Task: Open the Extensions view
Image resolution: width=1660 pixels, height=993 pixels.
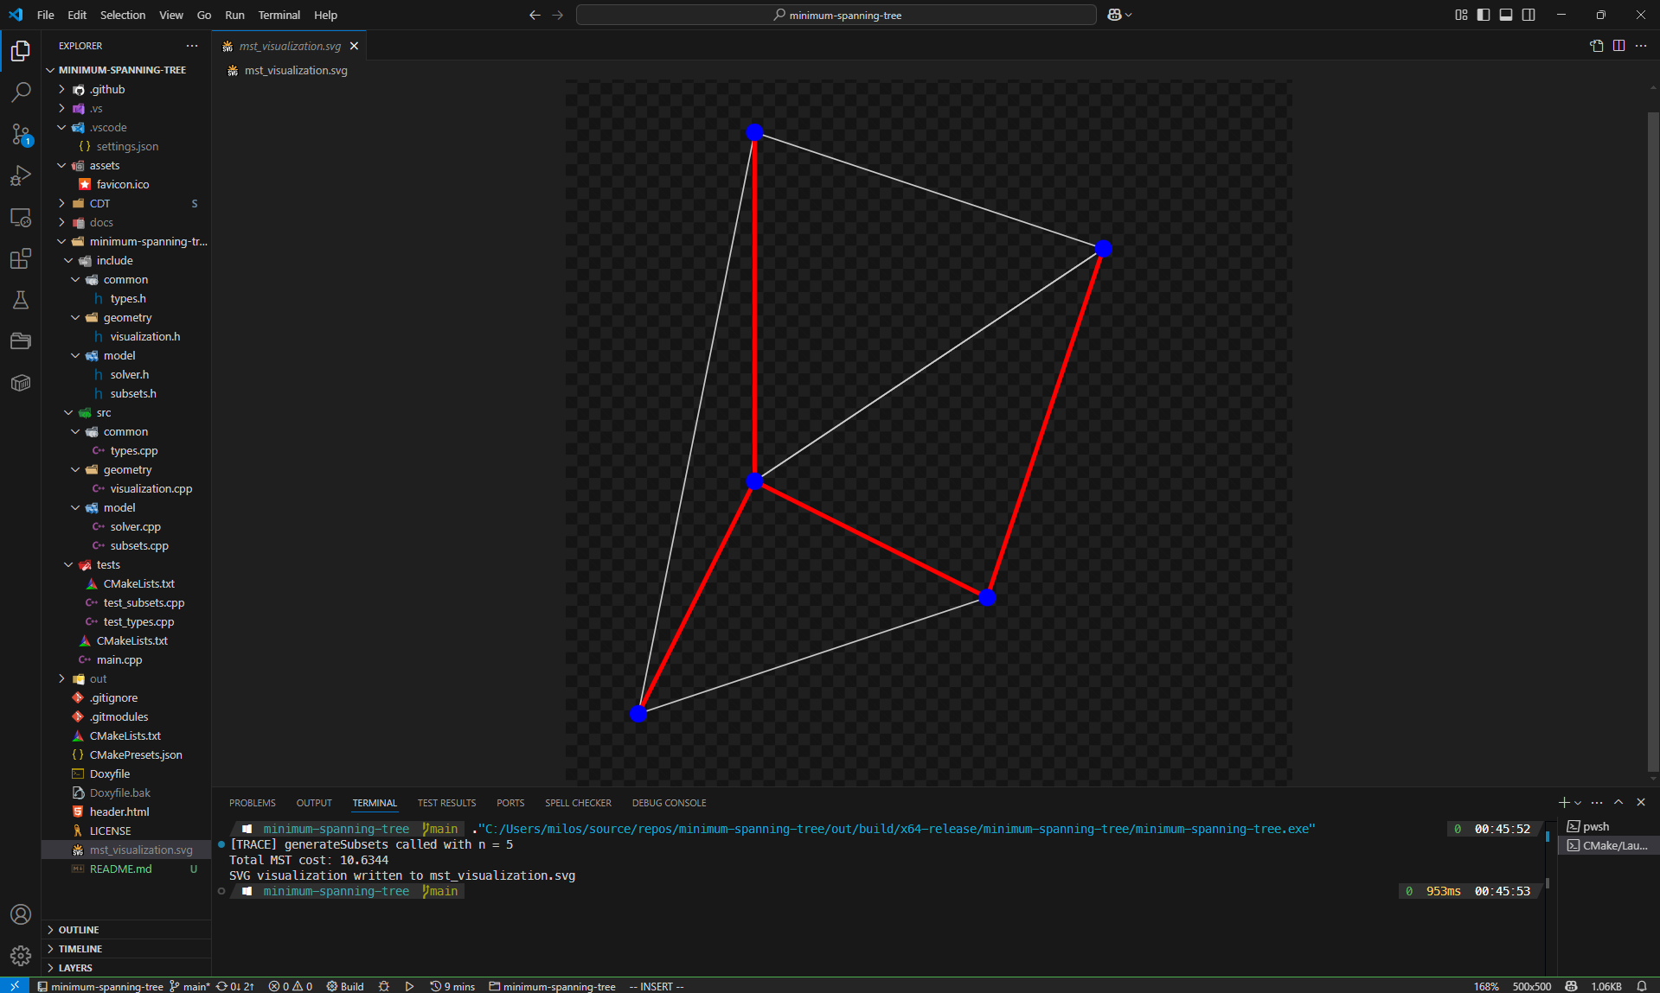Action: (x=21, y=258)
